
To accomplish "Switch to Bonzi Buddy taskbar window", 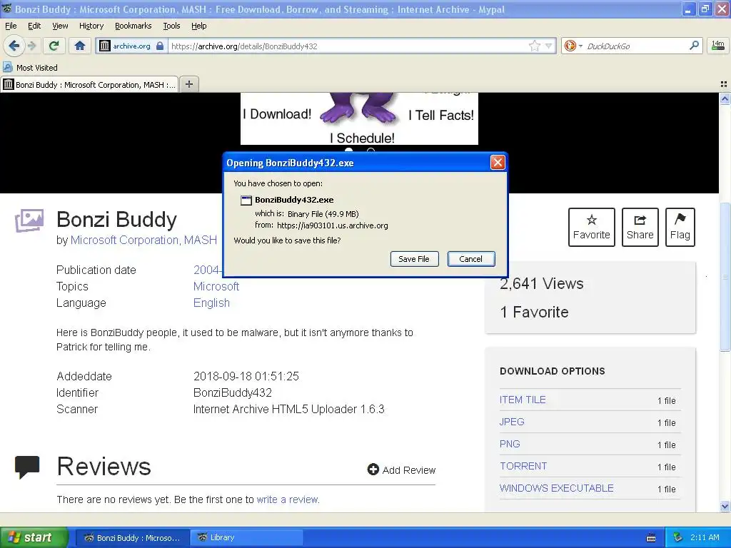I will click(132, 538).
